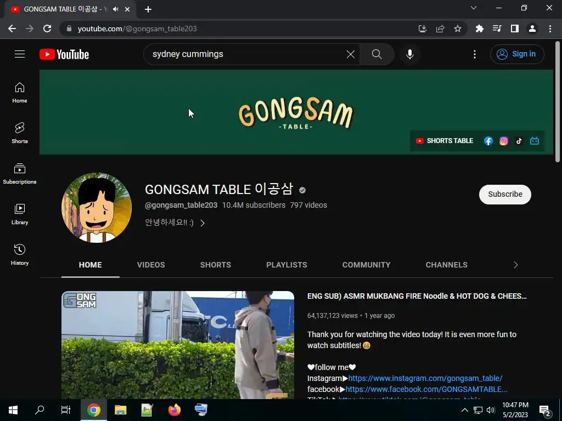The width and height of the screenshot is (562, 421).
Task: Open History in the sidebar
Action: pyautogui.click(x=20, y=254)
